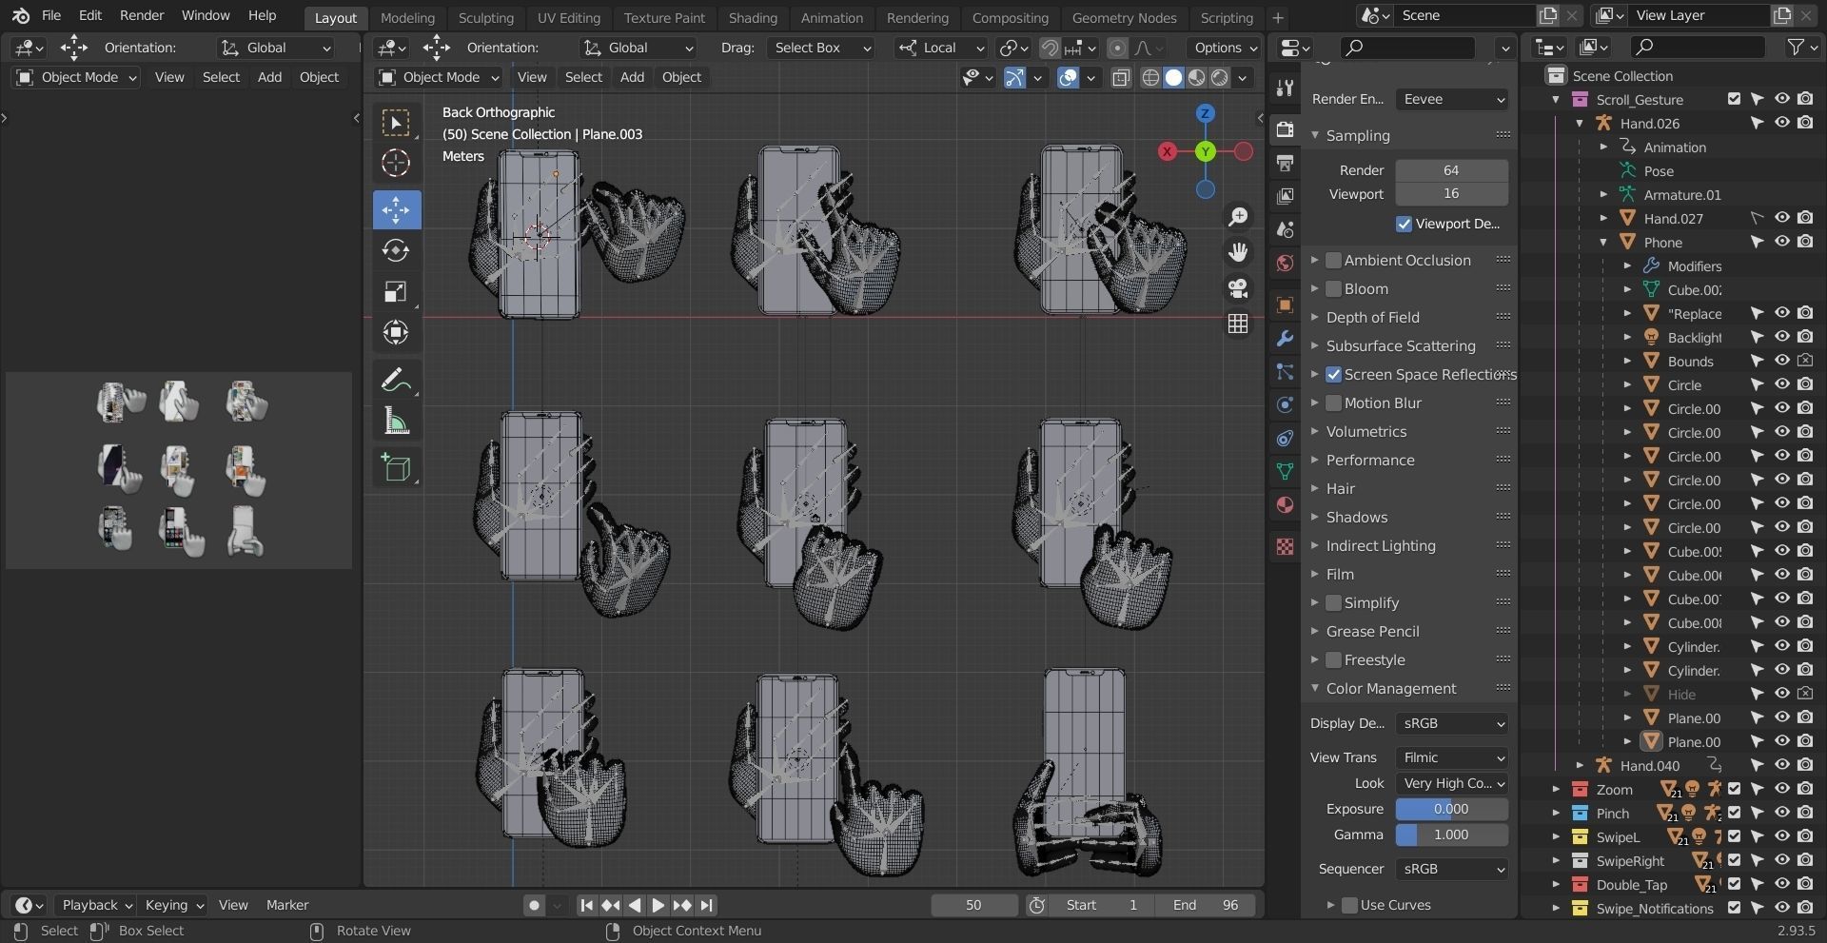Open the Sequencer color space dropdown
The image size is (1827, 943).
(1452, 869)
